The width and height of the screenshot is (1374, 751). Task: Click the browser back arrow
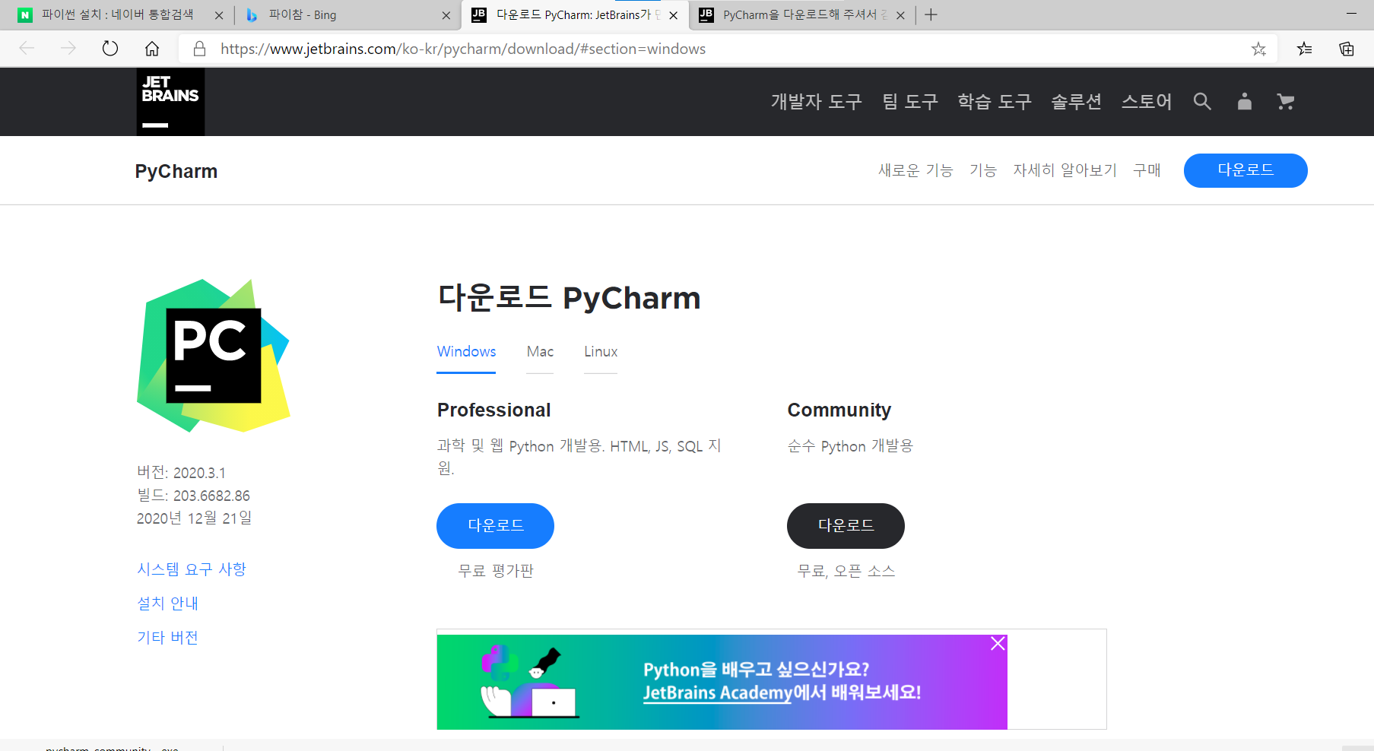pyautogui.click(x=27, y=49)
